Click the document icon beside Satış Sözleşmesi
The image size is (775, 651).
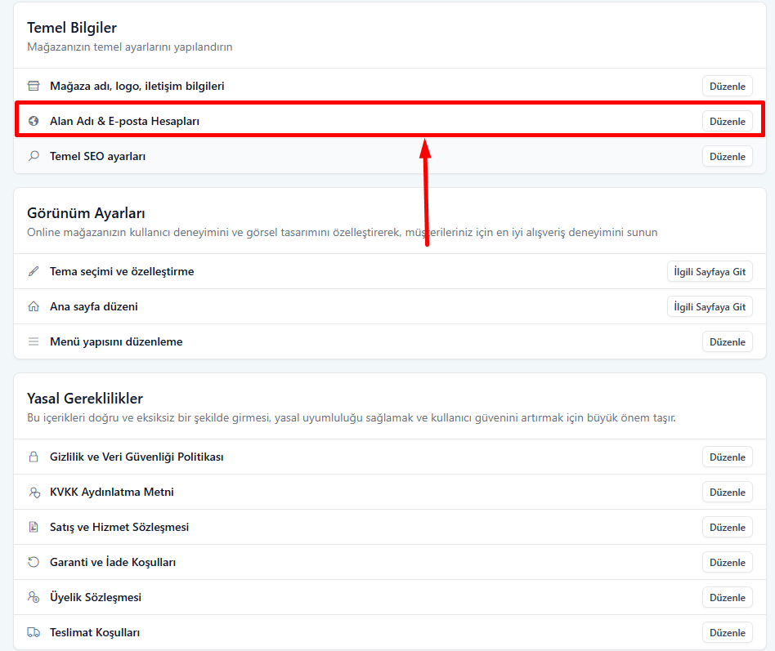click(x=34, y=527)
